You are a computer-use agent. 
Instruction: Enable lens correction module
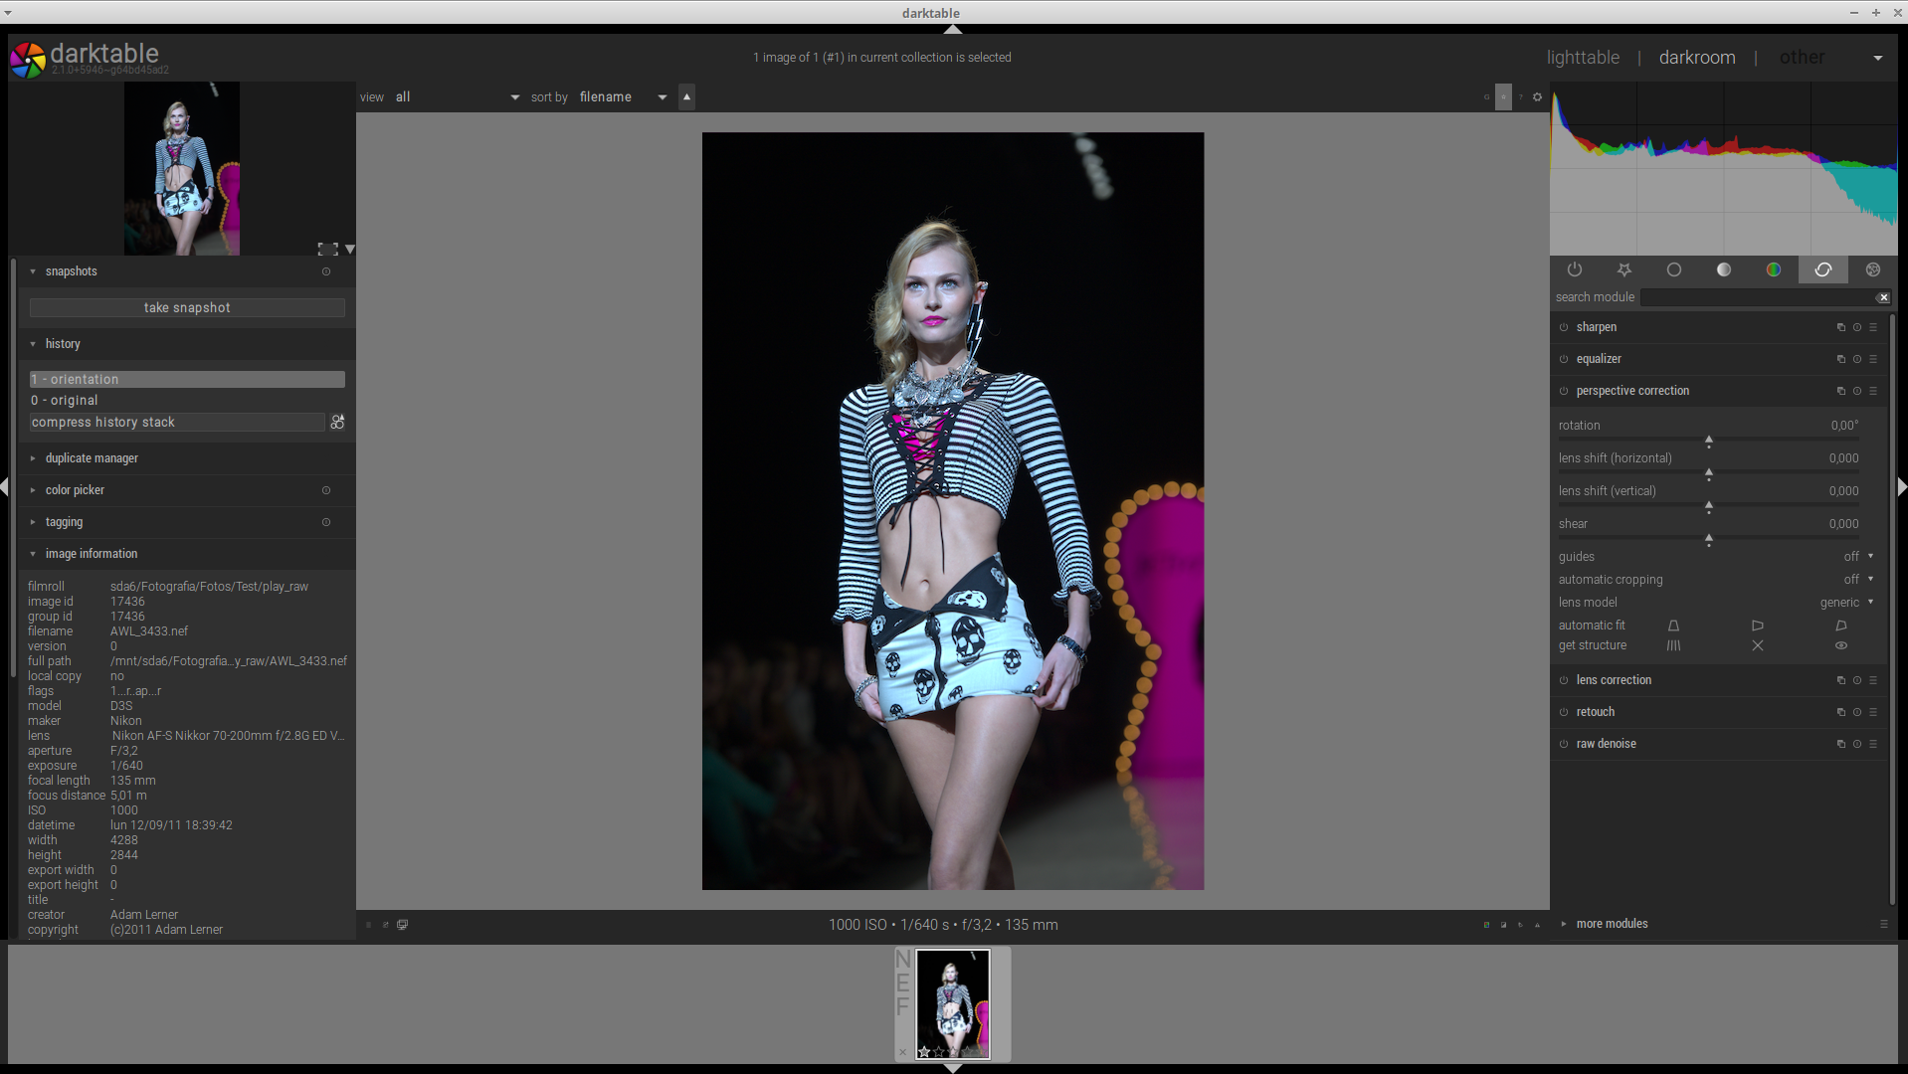pyautogui.click(x=1564, y=680)
